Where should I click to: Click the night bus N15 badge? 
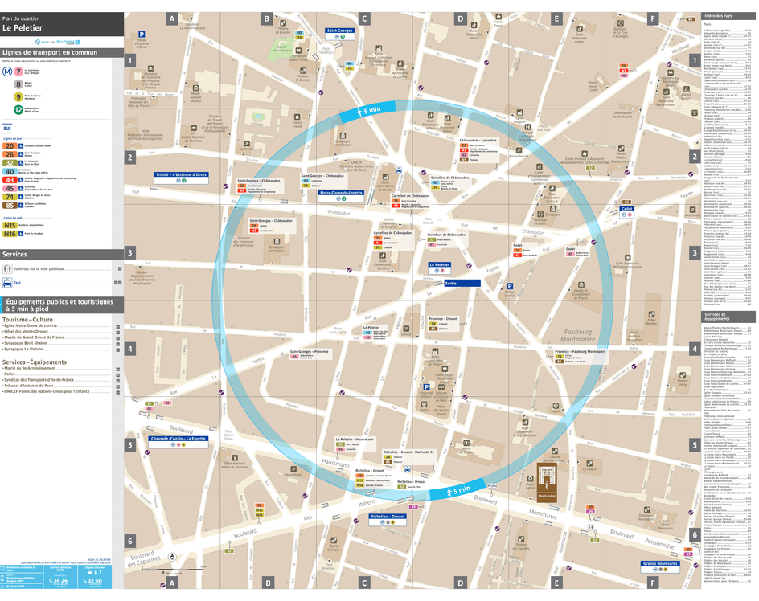[10, 225]
